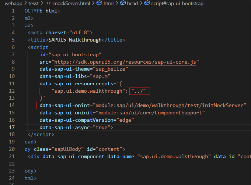
Task: Click data-sap-ui-oninit attribute name
Action: (66, 113)
